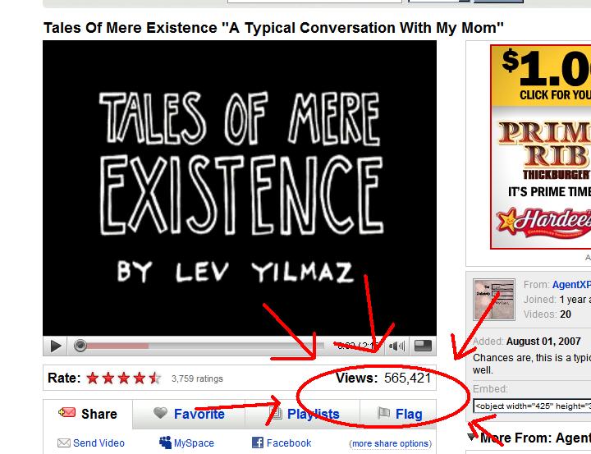Open the Favorite tab
This screenshot has height=454, width=591.
click(x=189, y=414)
